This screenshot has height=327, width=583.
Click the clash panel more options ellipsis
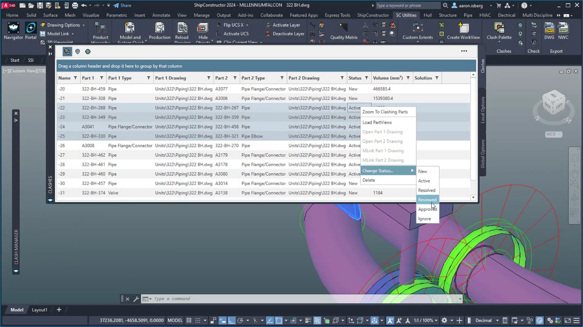coord(464,51)
